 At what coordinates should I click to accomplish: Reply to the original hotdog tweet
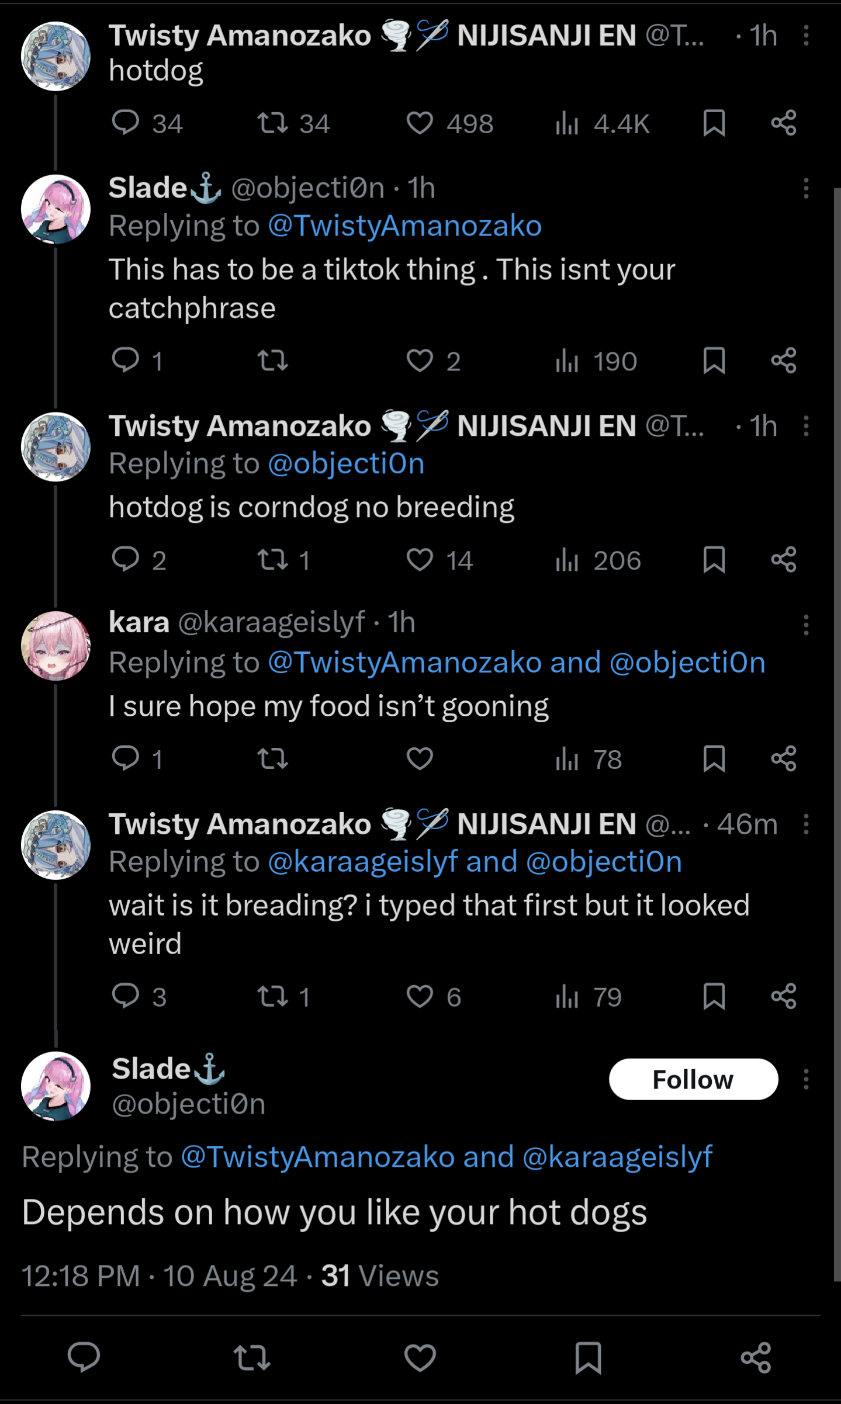tap(126, 123)
